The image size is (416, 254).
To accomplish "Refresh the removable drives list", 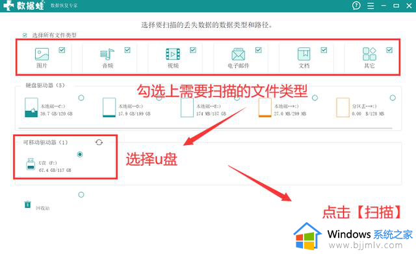I will (99, 143).
